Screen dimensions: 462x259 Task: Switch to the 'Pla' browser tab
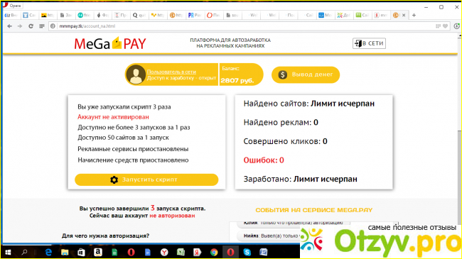pos(195,16)
